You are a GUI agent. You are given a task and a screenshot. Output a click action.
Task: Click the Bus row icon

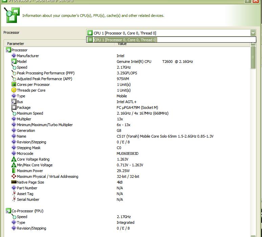click(14, 102)
